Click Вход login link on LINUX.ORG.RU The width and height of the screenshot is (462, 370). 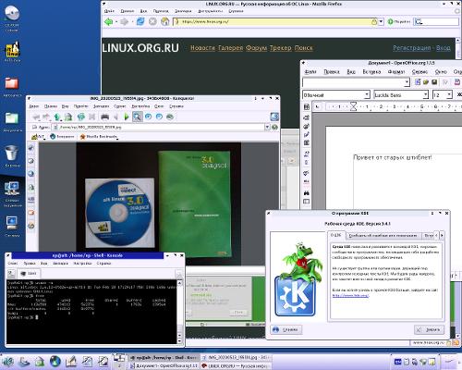coord(444,48)
